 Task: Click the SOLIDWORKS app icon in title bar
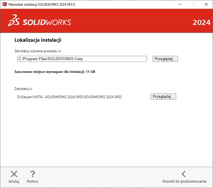point(5,4)
